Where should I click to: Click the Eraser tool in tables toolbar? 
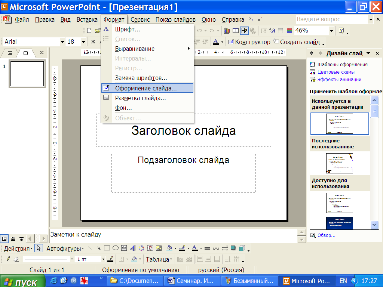click(x=16, y=259)
